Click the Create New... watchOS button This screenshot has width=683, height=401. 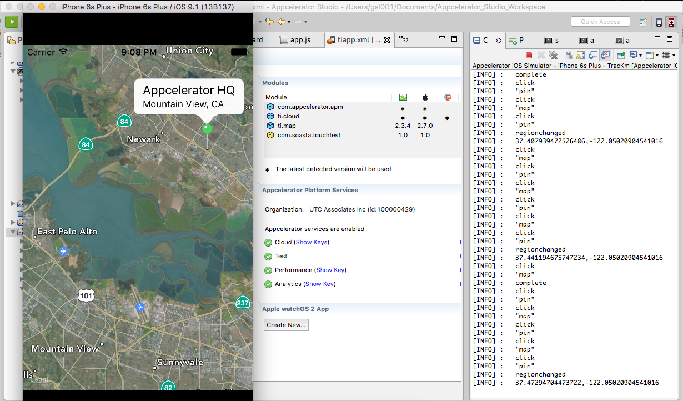286,325
